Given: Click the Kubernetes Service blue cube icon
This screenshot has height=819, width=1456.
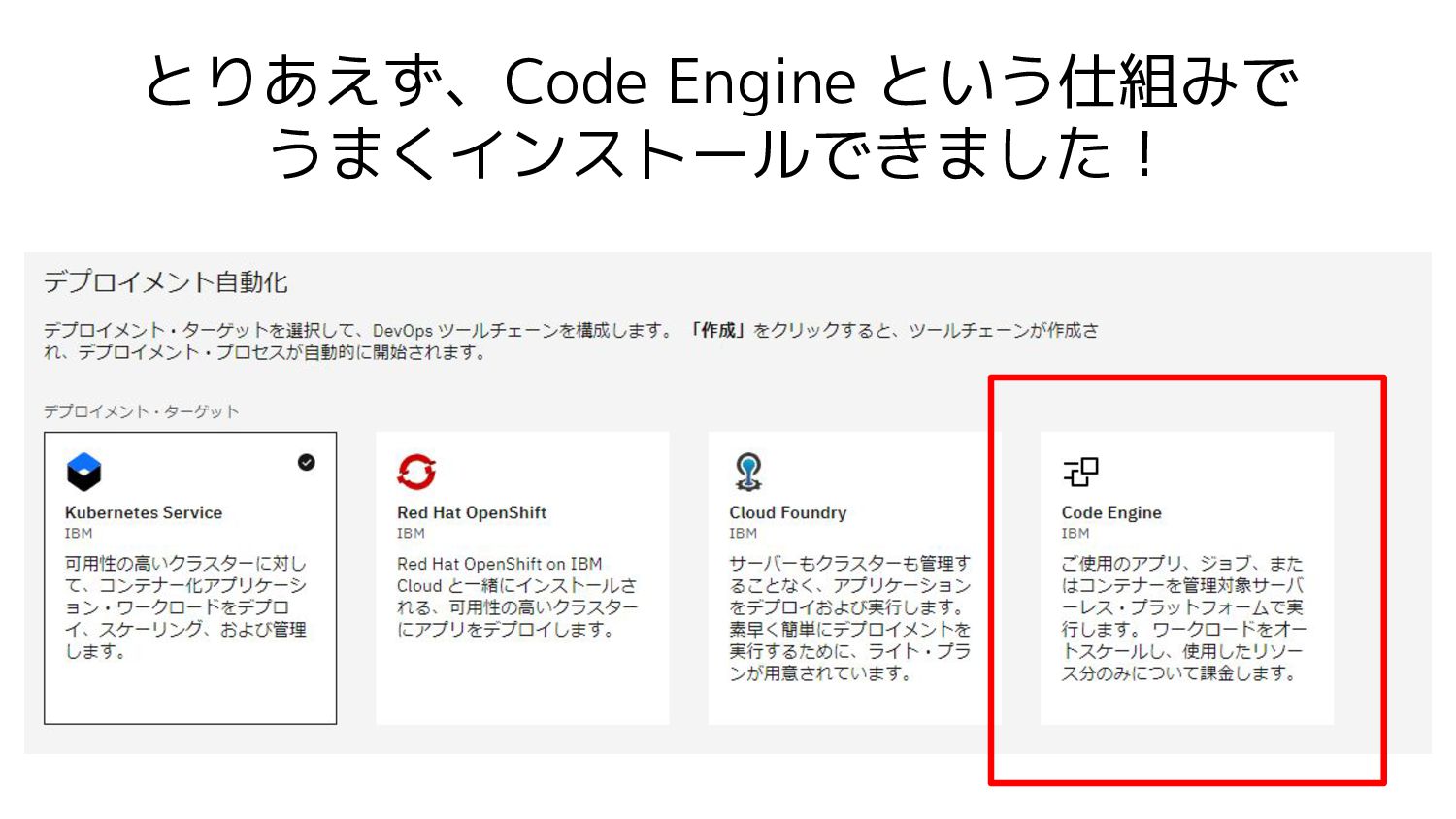Looking at the screenshot, I should pyautogui.click(x=83, y=472).
